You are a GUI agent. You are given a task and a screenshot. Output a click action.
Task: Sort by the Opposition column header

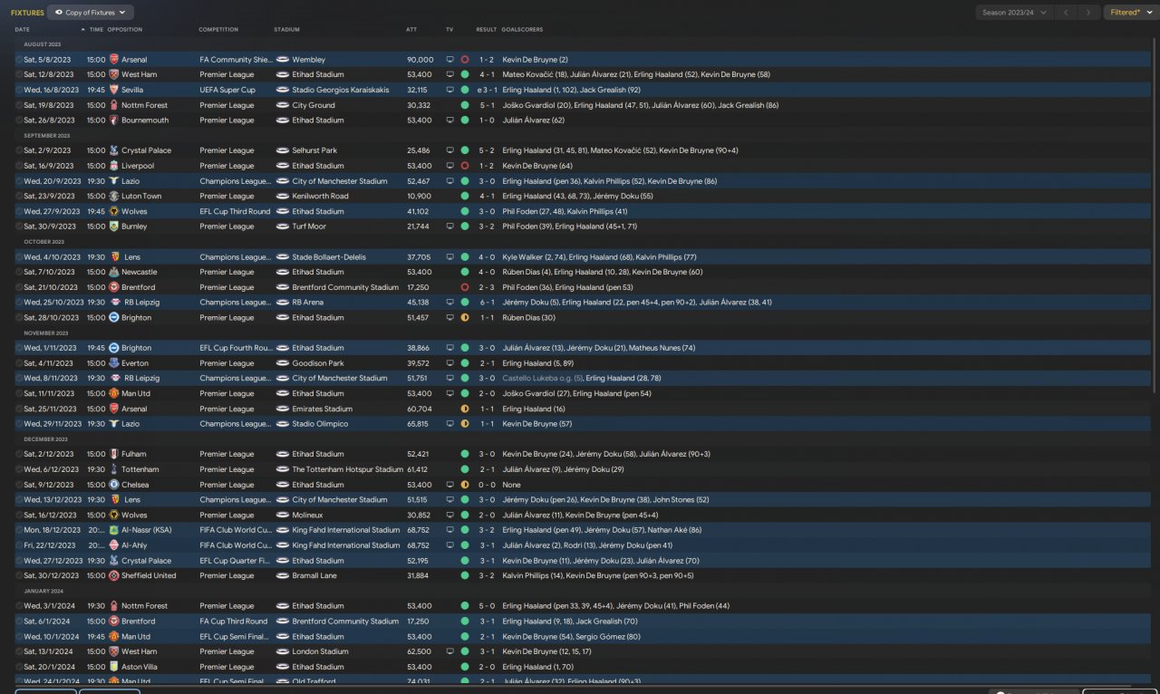tap(125, 30)
